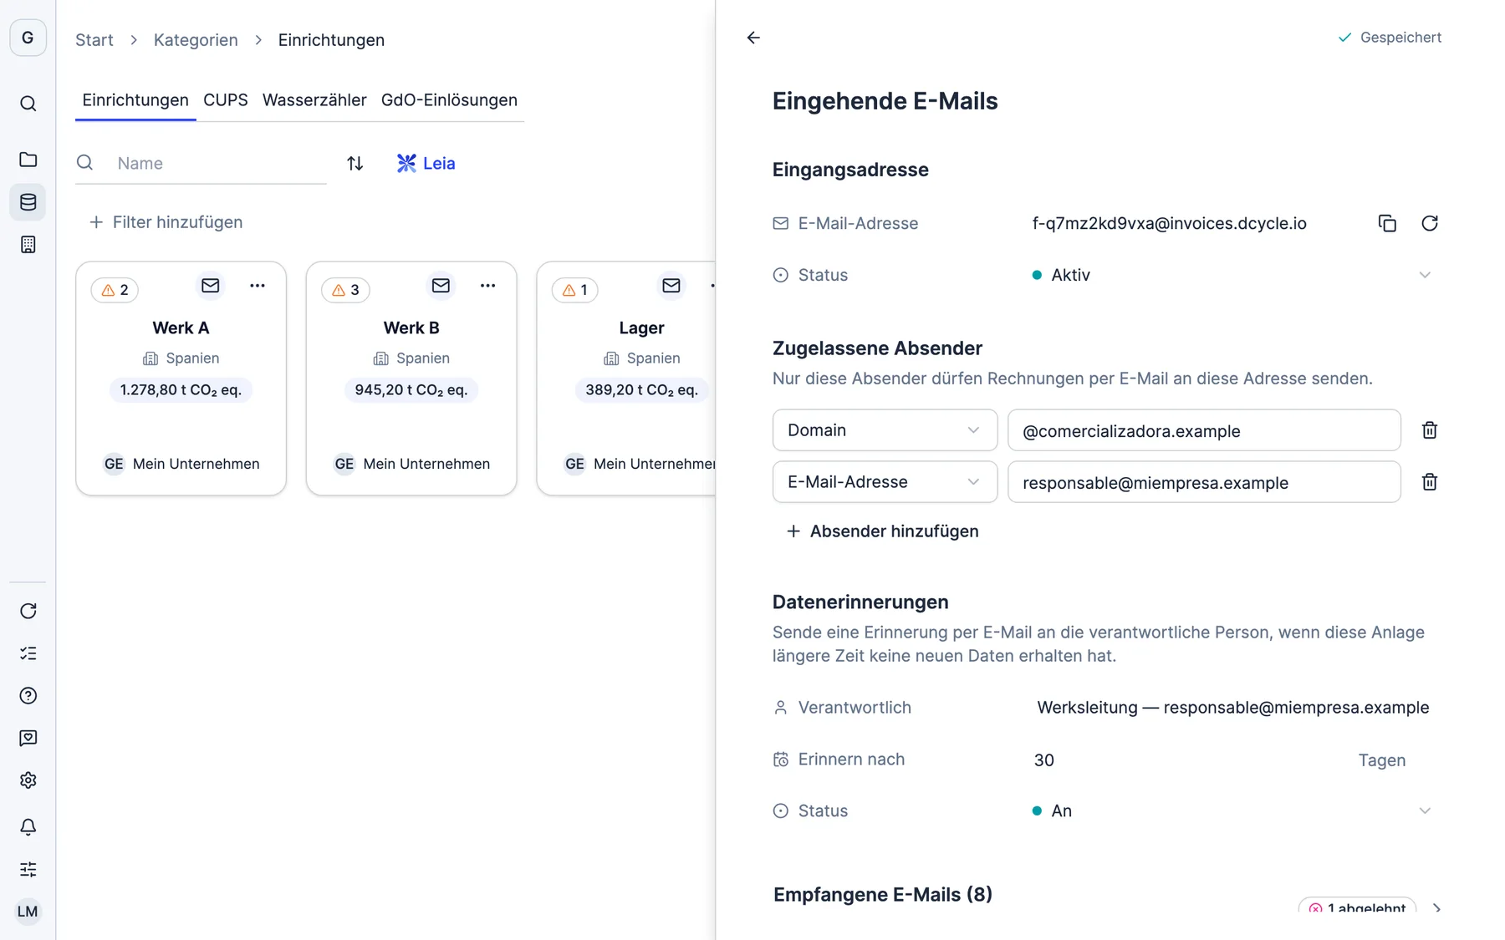Toggle the sort order arrows
Screen dimensions: 1505x940
click(355, 163)
